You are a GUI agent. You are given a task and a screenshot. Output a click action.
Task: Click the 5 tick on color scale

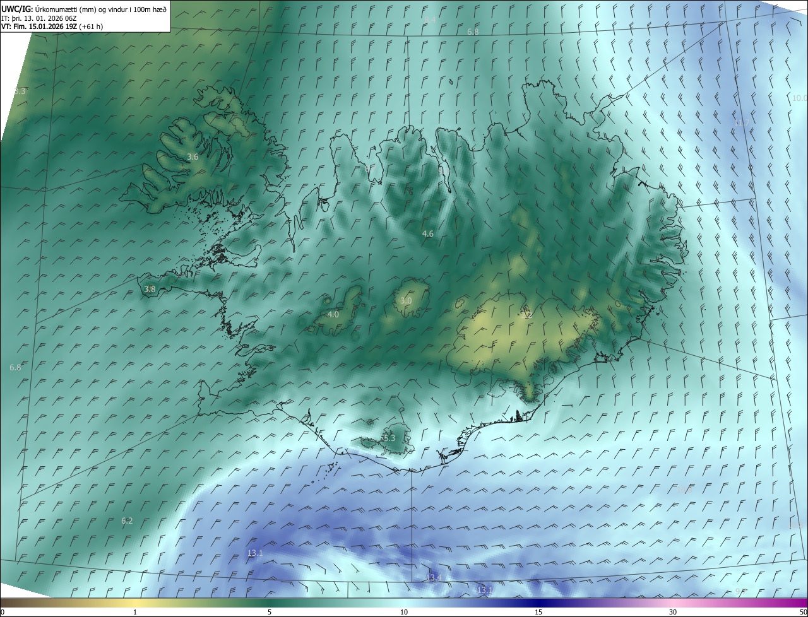270,612
